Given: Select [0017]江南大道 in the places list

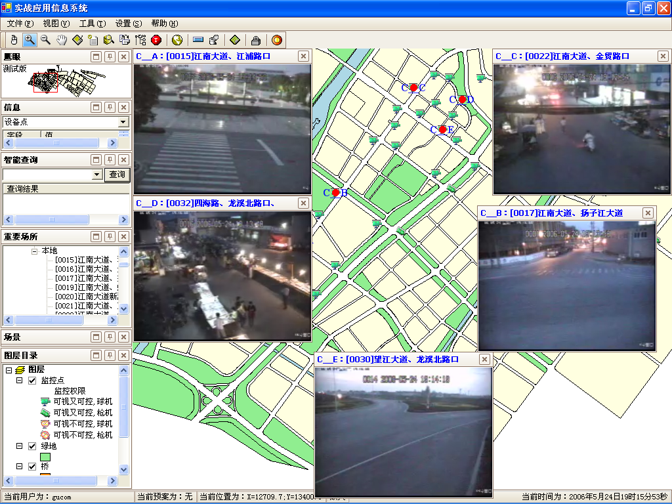Looking at the screenshot, I should [x=85, y=278].
